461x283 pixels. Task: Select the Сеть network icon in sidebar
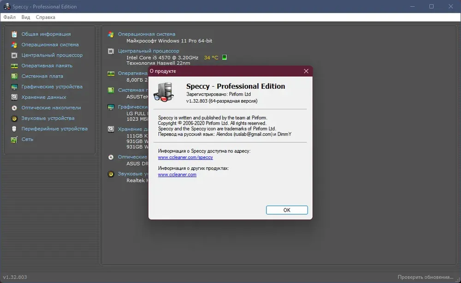[14, 139]
